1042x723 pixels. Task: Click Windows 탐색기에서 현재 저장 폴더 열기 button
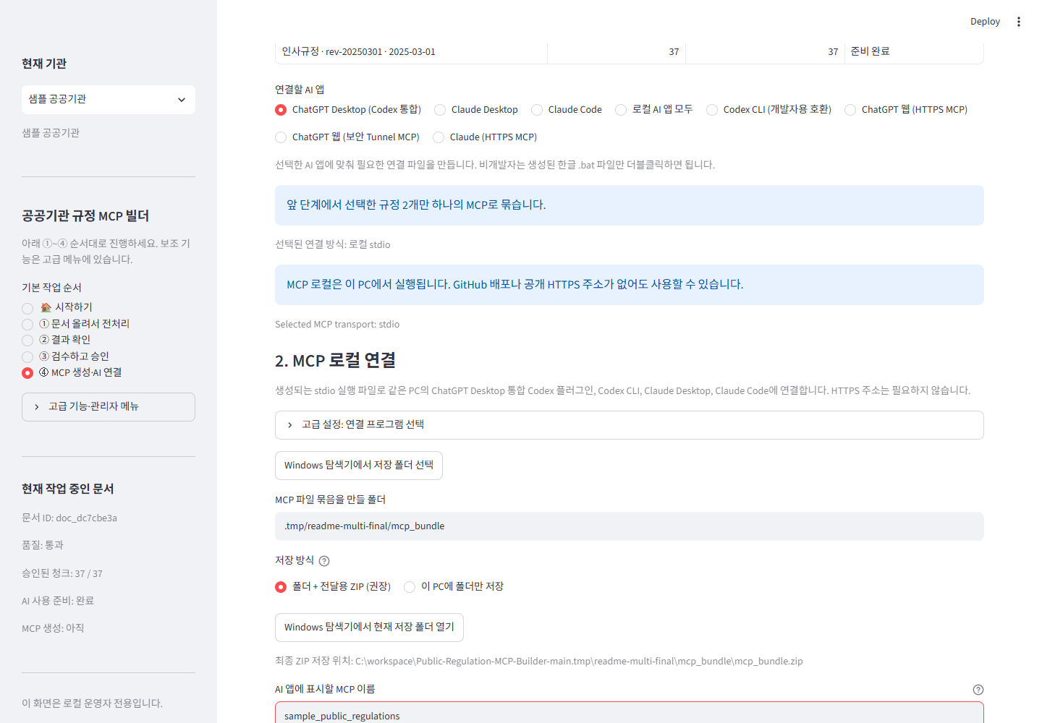(369, 628)
